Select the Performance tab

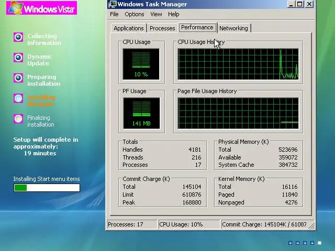[197, 27]
